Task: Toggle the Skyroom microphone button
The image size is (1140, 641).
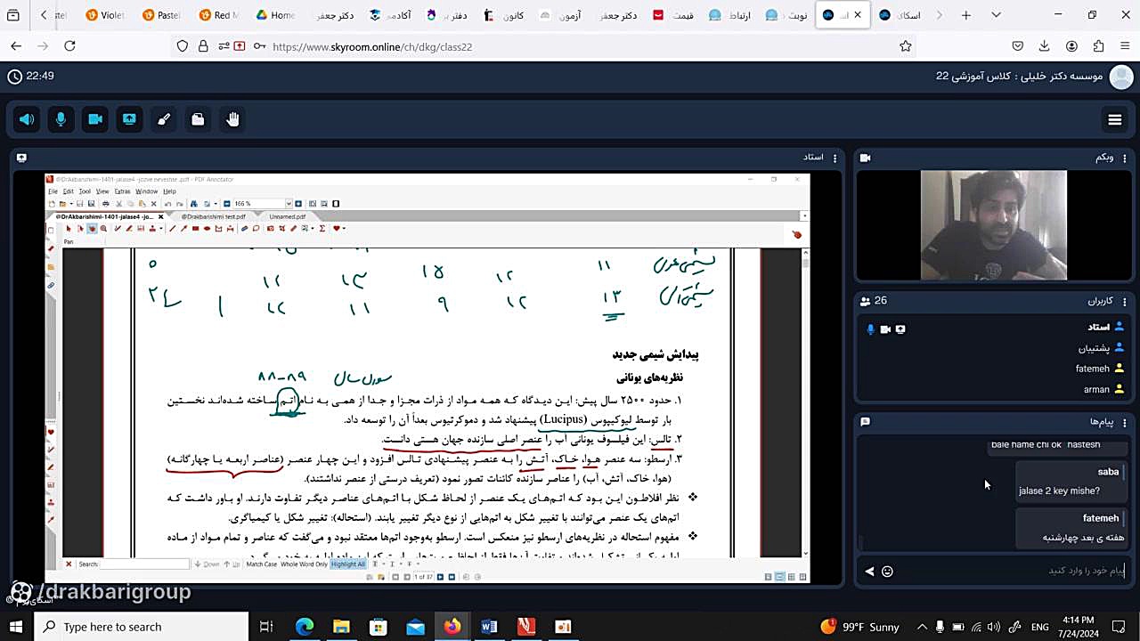Action: 61,119
